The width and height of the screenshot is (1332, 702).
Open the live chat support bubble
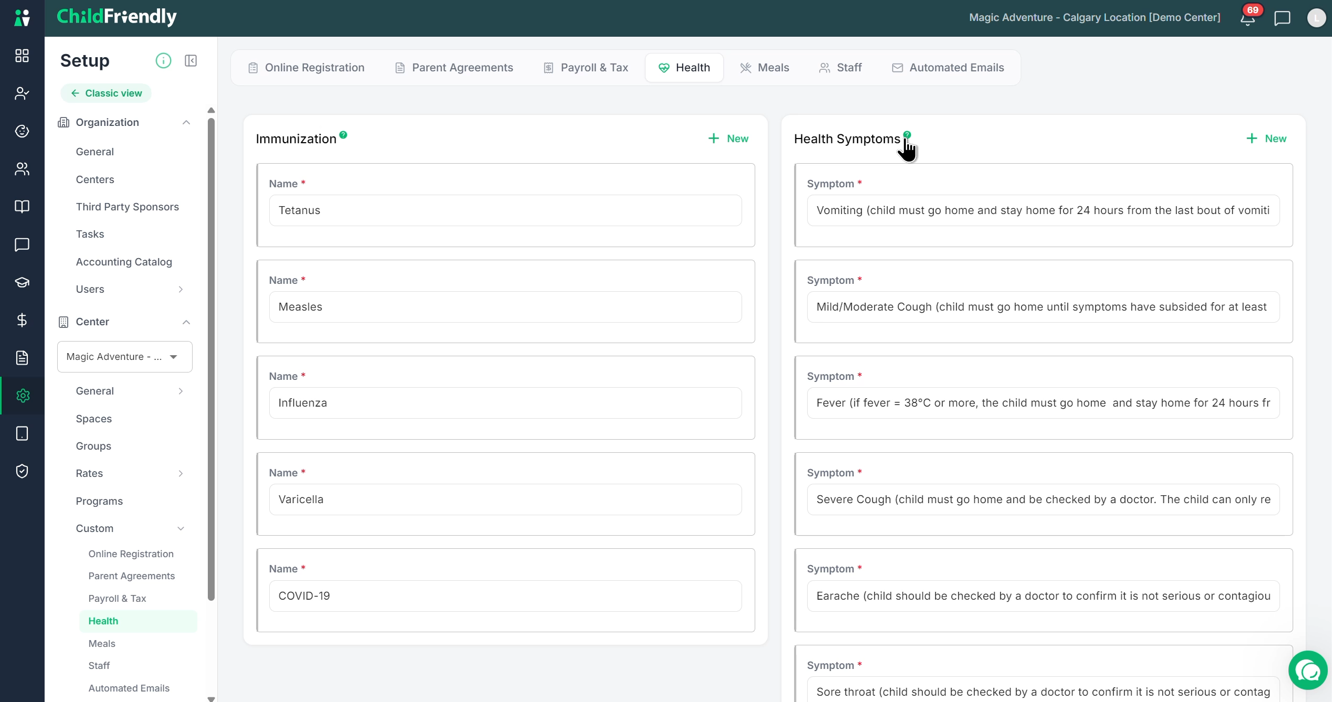(1308, 671)
